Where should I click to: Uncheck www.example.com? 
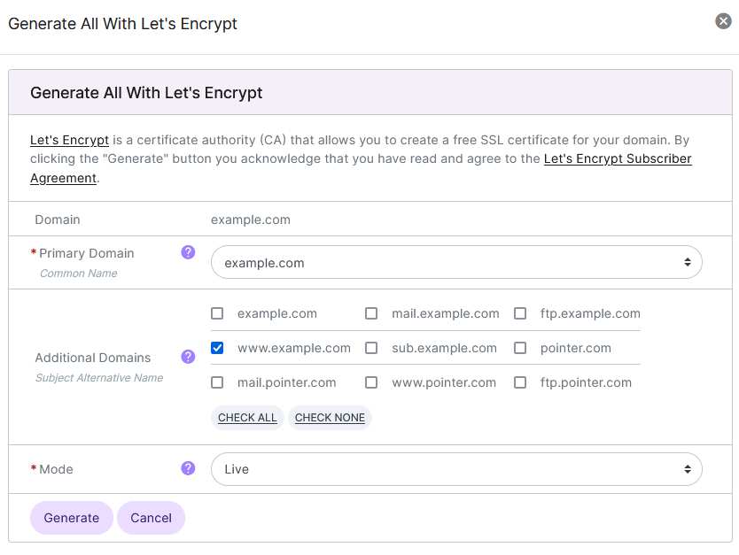point(217,347)
